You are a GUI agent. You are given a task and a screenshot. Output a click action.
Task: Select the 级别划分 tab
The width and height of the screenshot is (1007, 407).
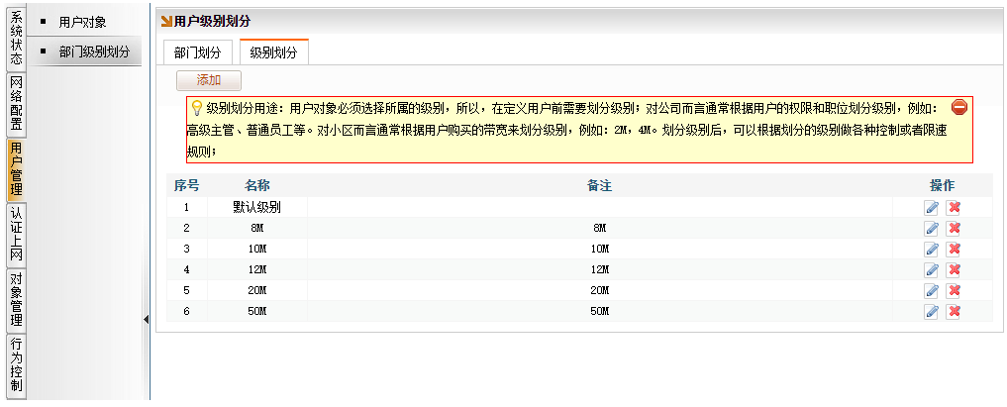(274, 53)
